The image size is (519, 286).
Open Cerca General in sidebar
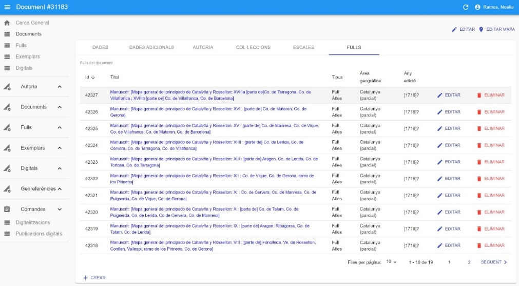click(x=32, y=23)
